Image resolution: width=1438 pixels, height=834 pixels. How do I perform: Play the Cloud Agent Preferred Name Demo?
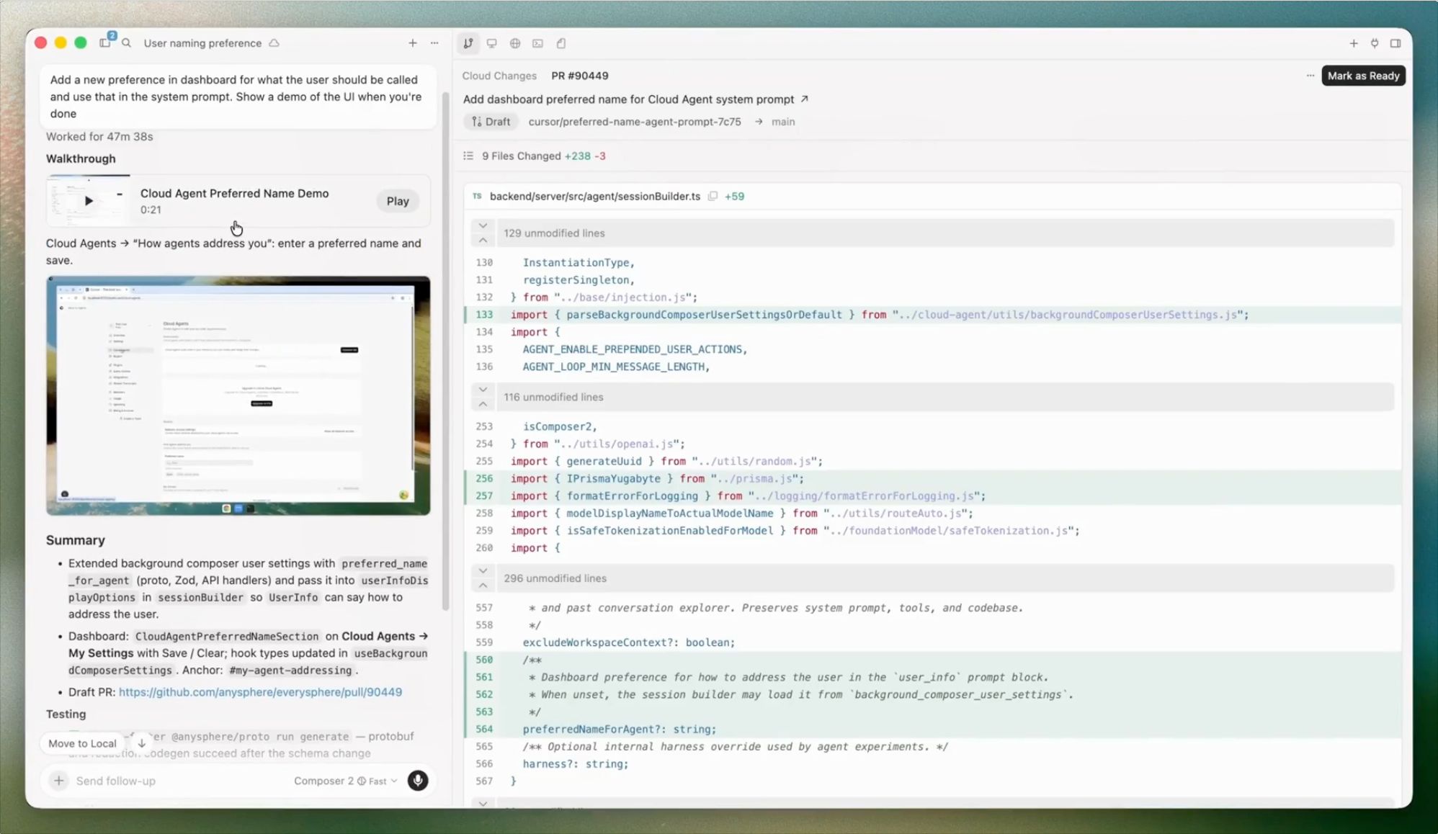[x=397, y=201]
